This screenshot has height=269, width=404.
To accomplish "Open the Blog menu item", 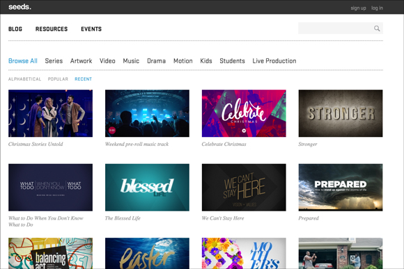I will (15, 29).
